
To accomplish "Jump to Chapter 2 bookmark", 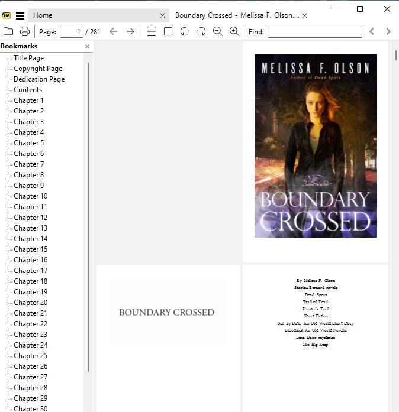I will click(x=28, y=111).
